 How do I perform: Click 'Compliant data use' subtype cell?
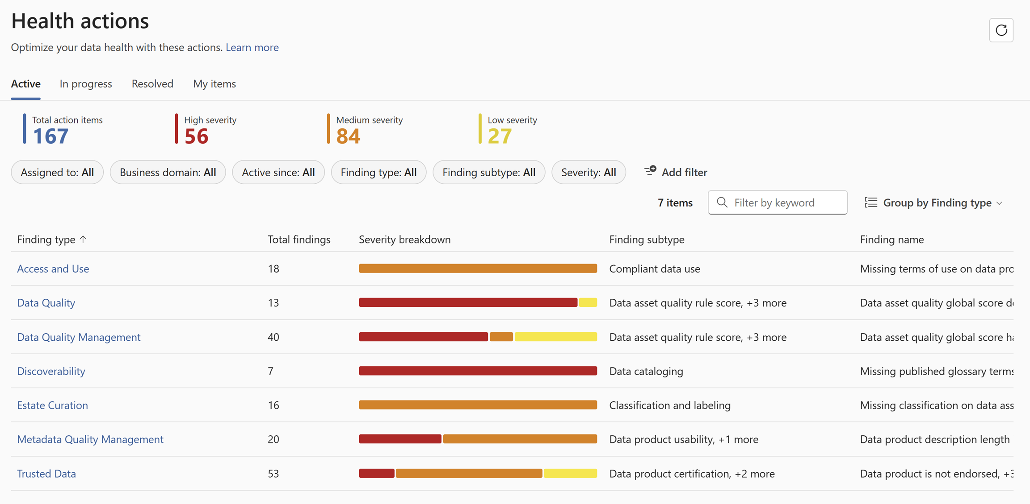[655, 269]
